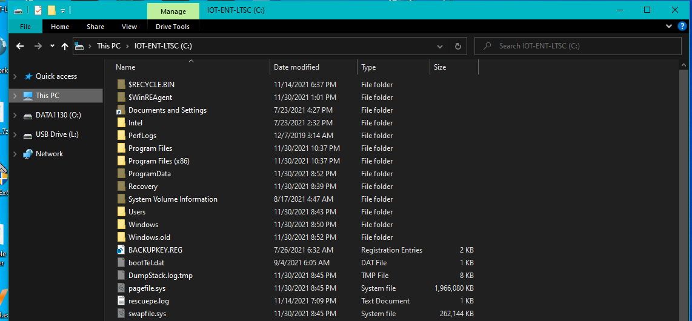Click the 8/17/2021 4:47 AM date
Screen dimensions: 692x321
tap(304, 199)
